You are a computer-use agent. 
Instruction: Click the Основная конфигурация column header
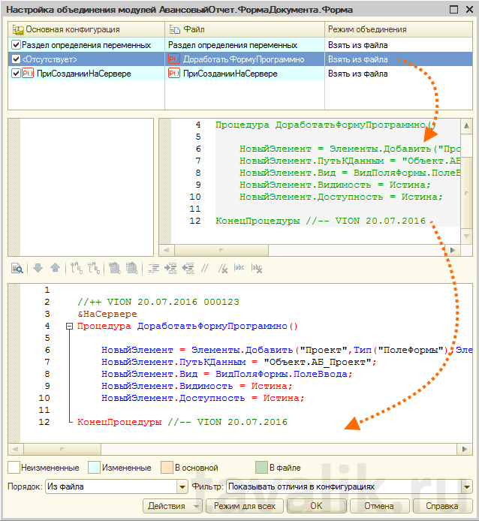(86, 29)
